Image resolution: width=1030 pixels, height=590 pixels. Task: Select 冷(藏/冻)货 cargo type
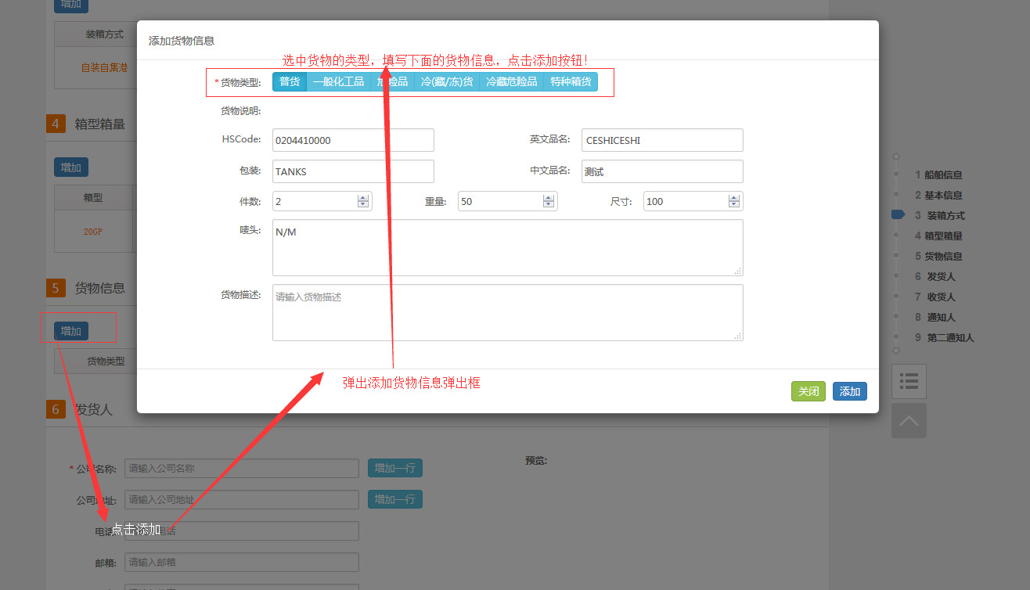click(x=446, y=81)
